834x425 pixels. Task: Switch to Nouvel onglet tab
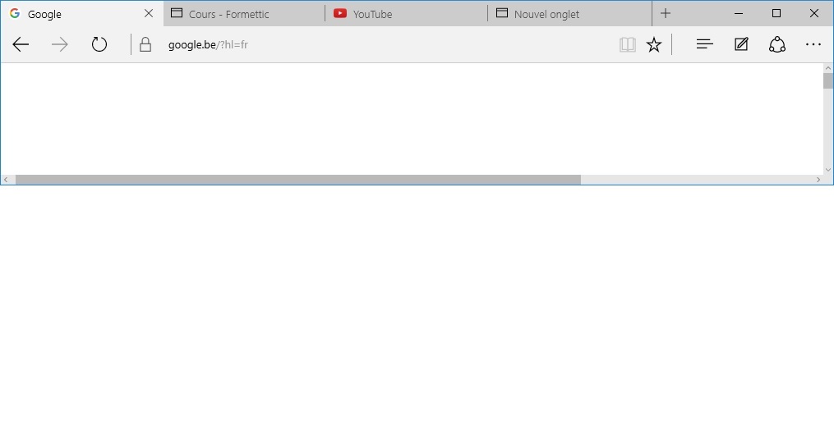pyautogui.click(x=569, y=14)
